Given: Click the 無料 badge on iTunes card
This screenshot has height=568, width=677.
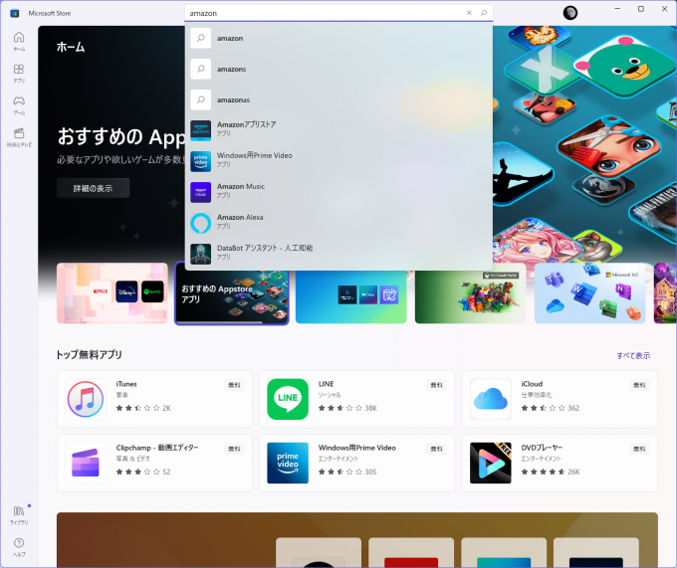Looking at the screenshot, I should (x=234, y=385).
